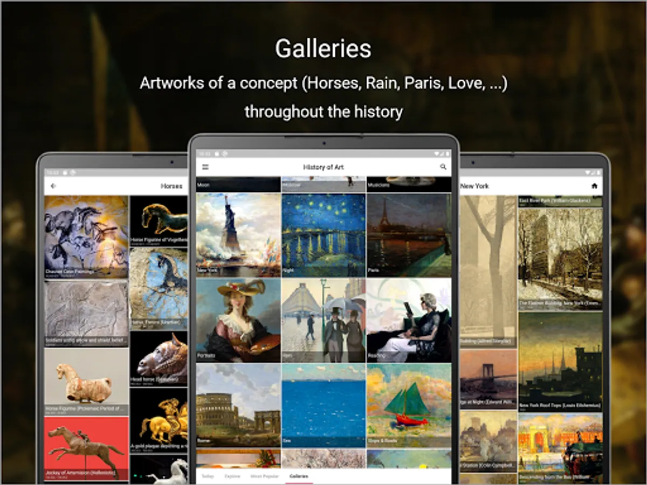The image size is (647, 485).
Task: Open the Reading gallery thumbnail
Action: tap(409, 320)
